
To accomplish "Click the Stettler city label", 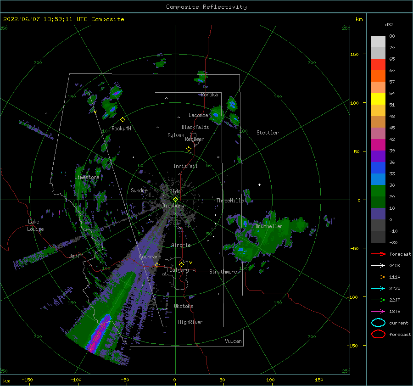I will coord(268,133).
